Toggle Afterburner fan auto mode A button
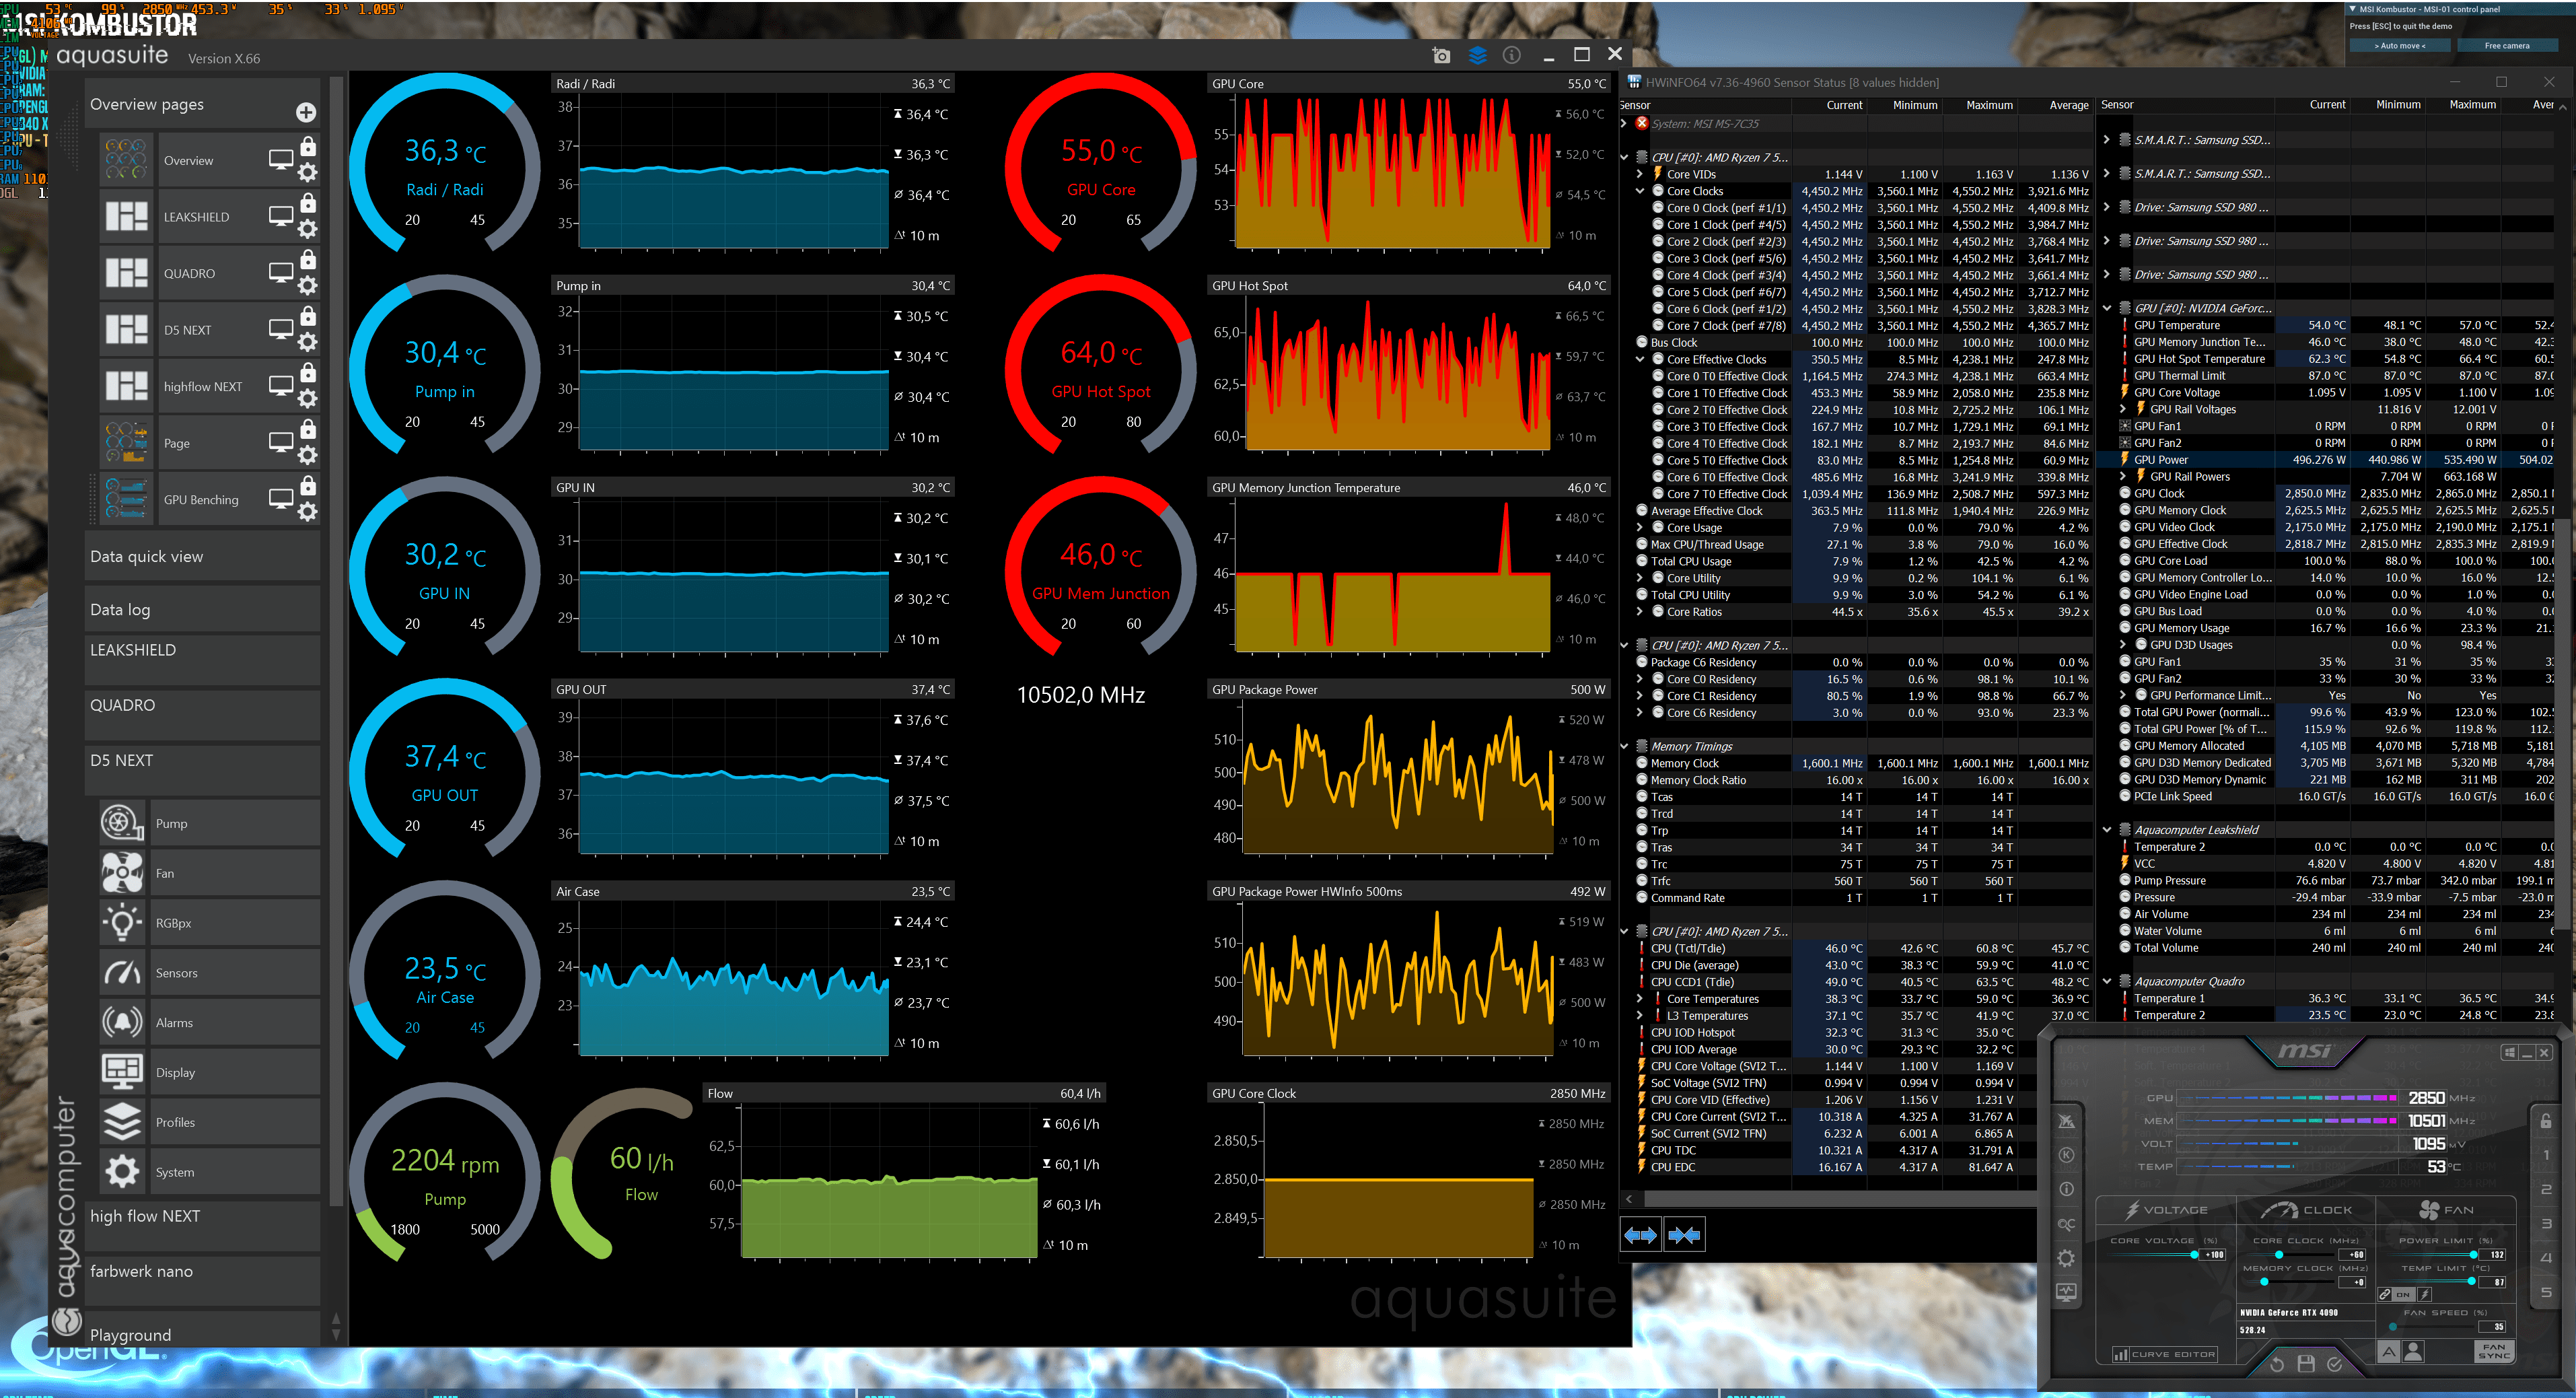Viewport: 2576px width, 1398px height. click(2389, 1352)
